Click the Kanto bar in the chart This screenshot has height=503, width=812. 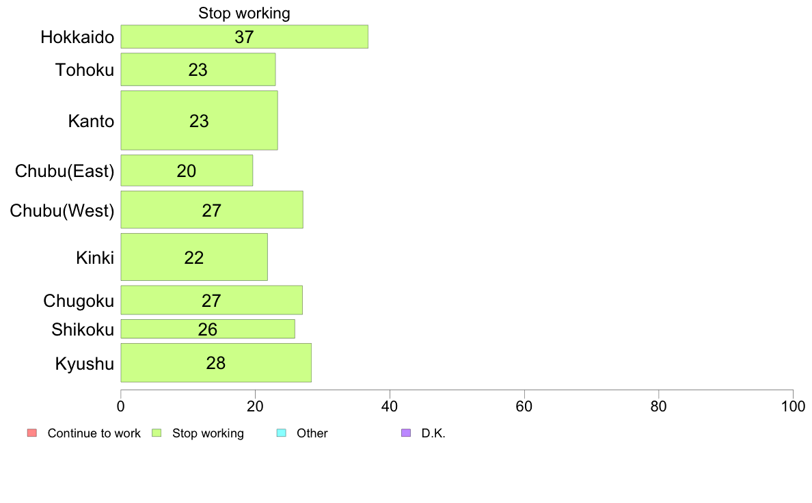click(200, 121)
